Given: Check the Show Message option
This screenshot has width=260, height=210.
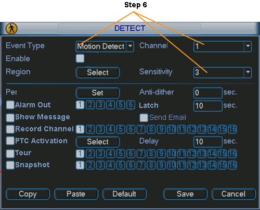Looking at the screenshot, I should [10, 118].
